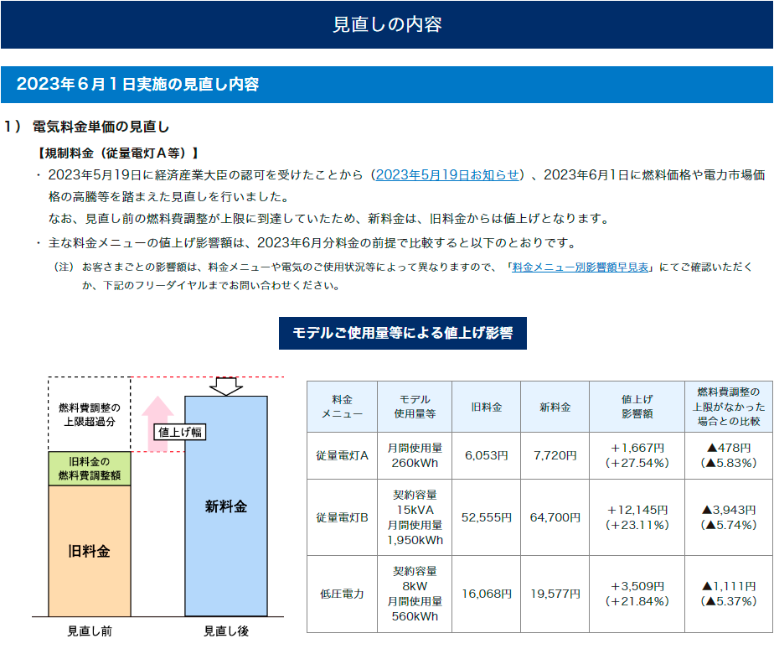The width and height of the screenshot is (774, 654).
Task: Click the 燃料費調整の上限がなかった場合との比較 header
Action: point(729,407)
